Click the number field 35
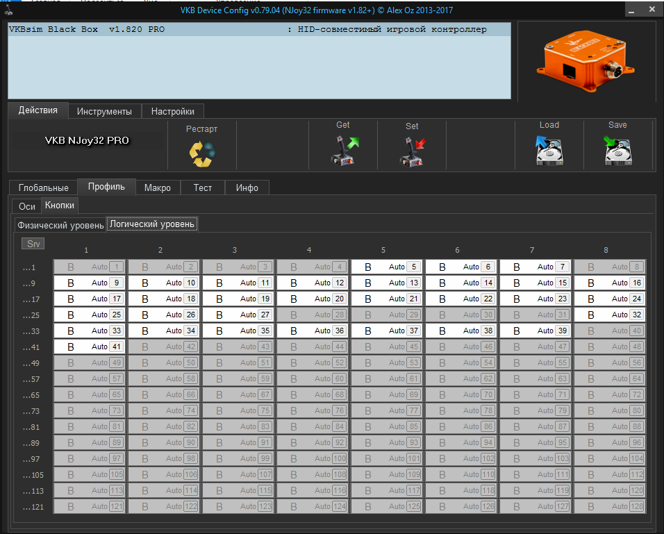The image size is (664, 534). (x=265, y=331)
